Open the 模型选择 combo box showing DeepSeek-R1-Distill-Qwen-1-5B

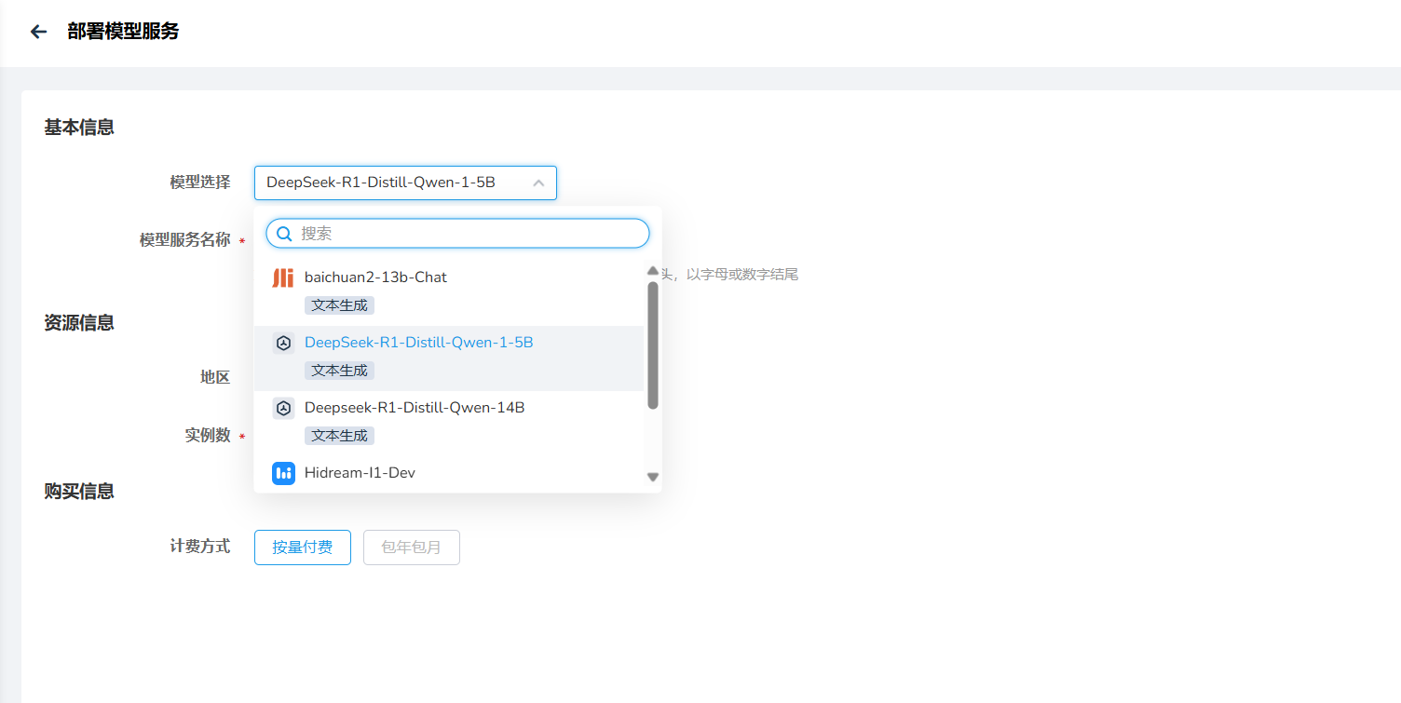pyautogui.click(x=405, y=183)
